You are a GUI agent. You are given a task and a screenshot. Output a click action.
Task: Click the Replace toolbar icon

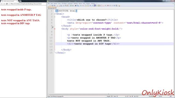78,5
